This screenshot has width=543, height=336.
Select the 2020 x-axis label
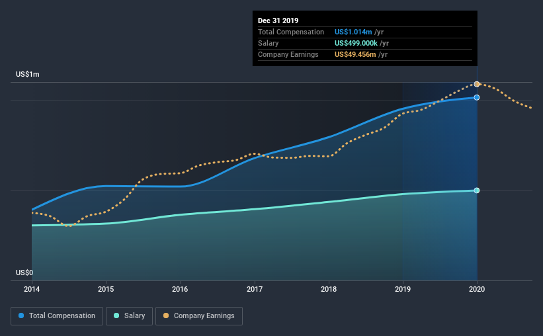click(x=477, y=289)
